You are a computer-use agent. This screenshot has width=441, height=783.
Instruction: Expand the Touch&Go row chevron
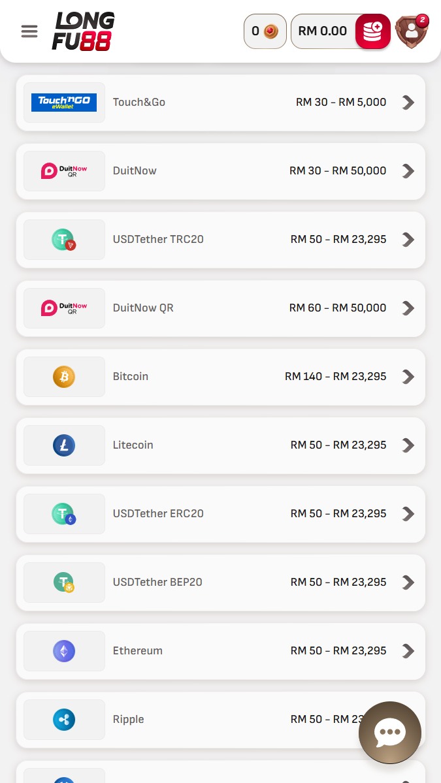pyautogui.click(x=408, y=103)
